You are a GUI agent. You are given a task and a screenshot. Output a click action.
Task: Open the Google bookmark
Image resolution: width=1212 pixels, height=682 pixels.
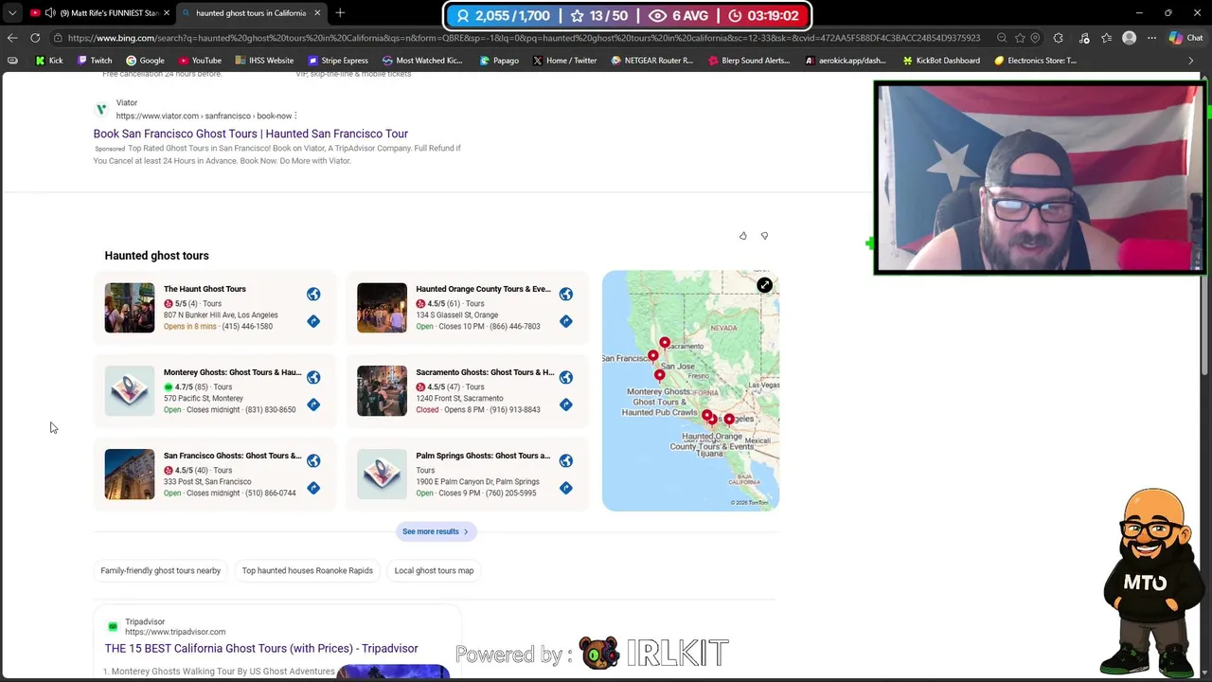click(x=145, y=61)
